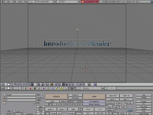This screenshot has height=115, width=153.
Task: Toggle the MBLUR motion blur button
Action: [64, 102]
